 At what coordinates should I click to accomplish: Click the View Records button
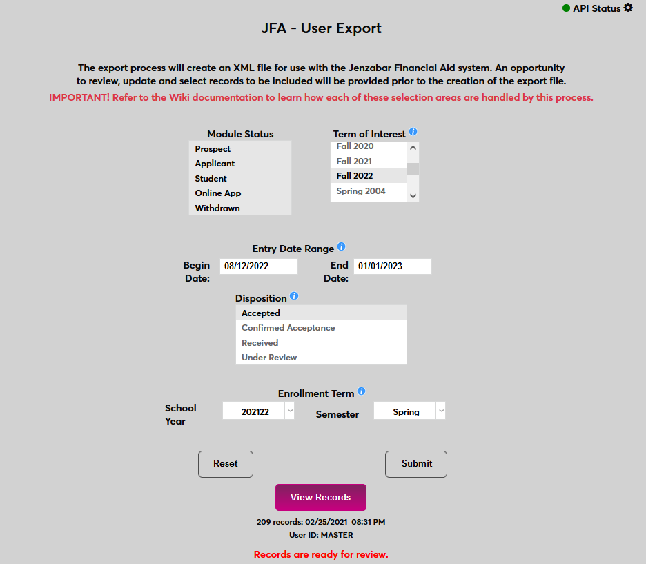[x=321, y=497]
